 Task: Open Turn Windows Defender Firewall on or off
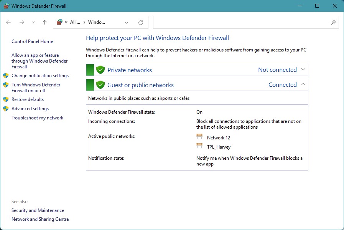coord(36,88)
